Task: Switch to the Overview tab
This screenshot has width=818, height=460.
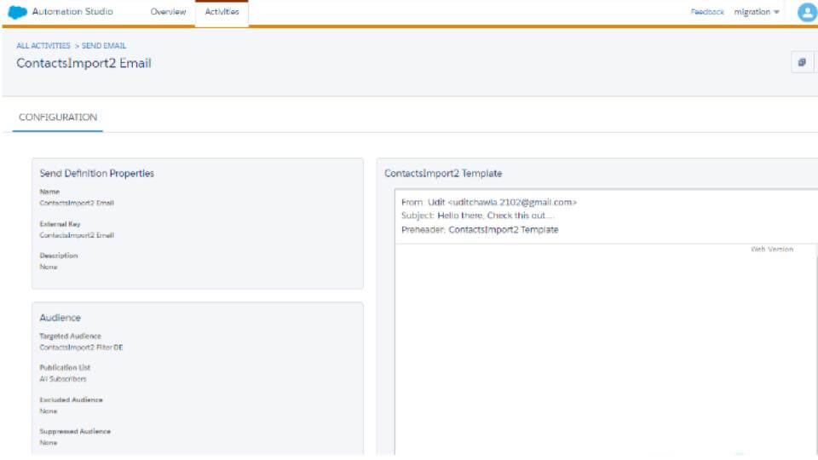Action: coord(168,12)
